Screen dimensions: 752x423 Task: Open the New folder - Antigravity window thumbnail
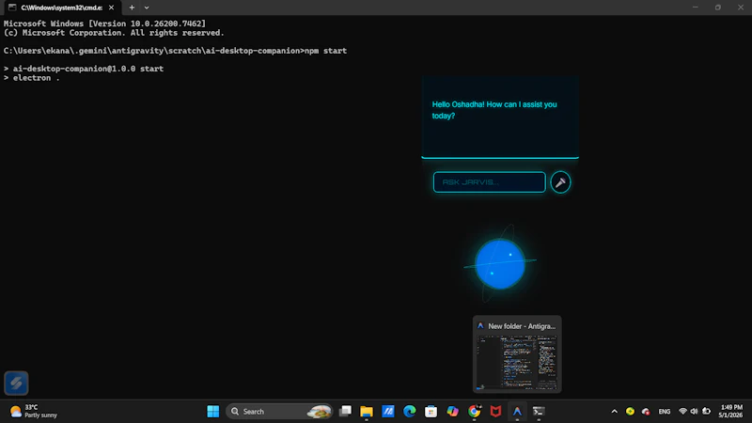(517, 354)
